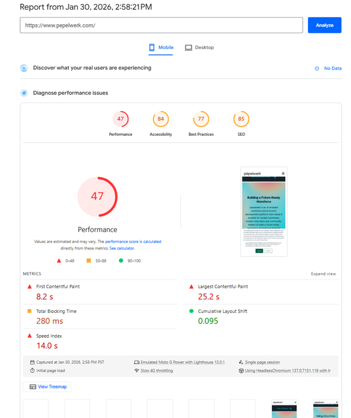
Task: Click the Diagnose performance issues icon
Action: (x=24, y=93)
